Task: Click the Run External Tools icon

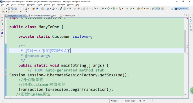Action: [120, 8]
